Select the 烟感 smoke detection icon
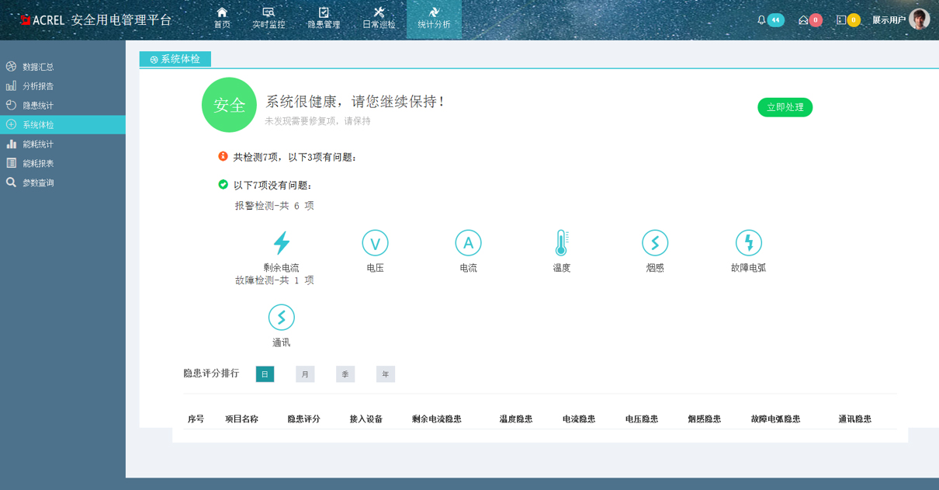The height and width of the screenshot is (490, 939). 655,242
